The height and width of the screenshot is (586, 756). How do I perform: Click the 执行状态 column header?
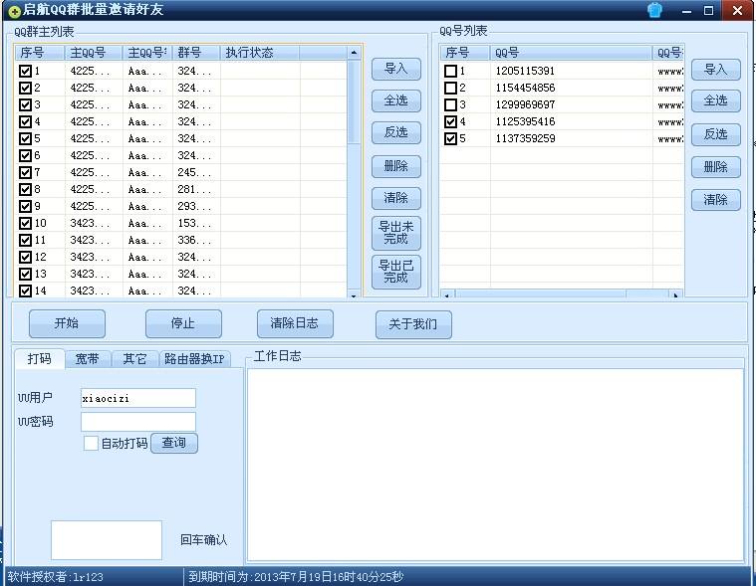coord(259,53)
